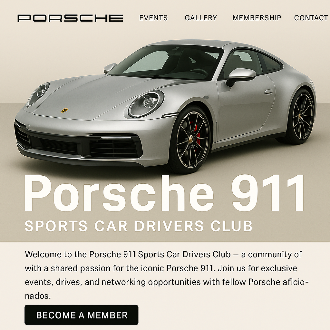Click the right round headlight of the car
330x330 pixels.
147,104
